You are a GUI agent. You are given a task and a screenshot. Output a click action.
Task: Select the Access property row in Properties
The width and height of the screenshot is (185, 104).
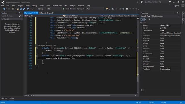[x=161, y=28]
